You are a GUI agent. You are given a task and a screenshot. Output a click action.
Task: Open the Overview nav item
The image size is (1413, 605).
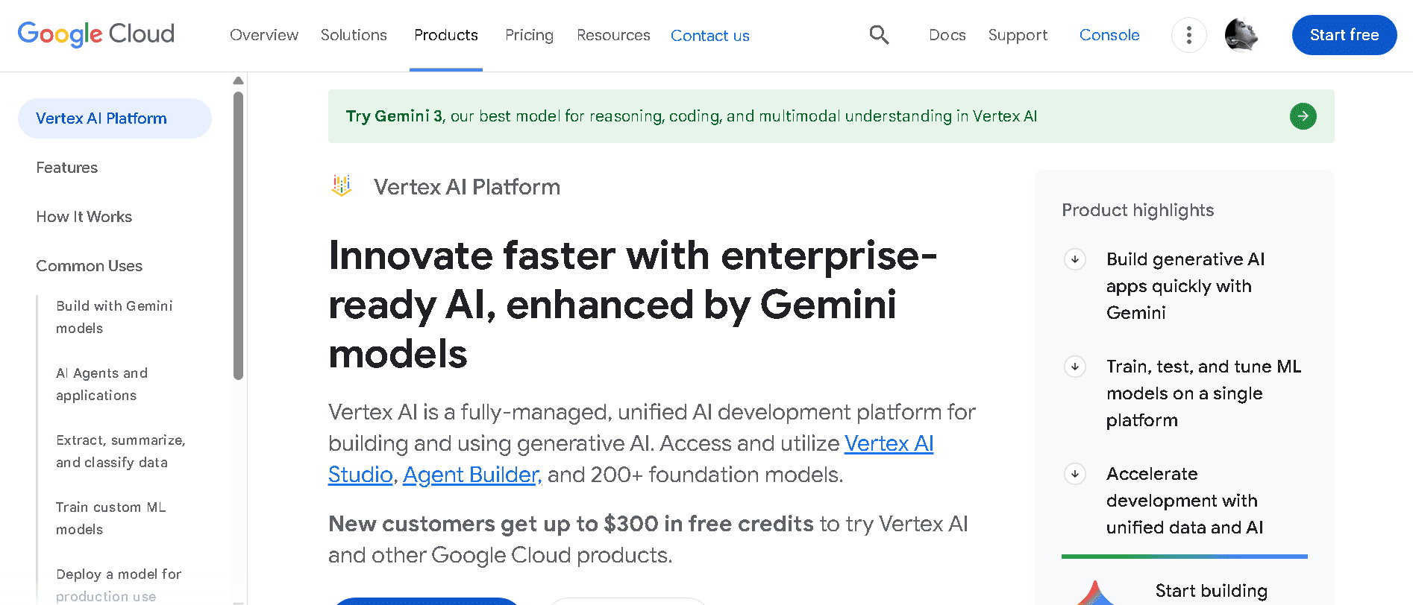[x=264, y=35]
